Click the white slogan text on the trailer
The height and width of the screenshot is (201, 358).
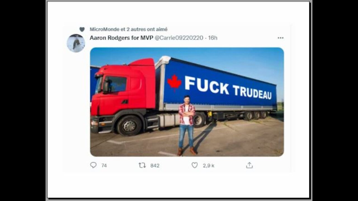[x=228, y=88]
